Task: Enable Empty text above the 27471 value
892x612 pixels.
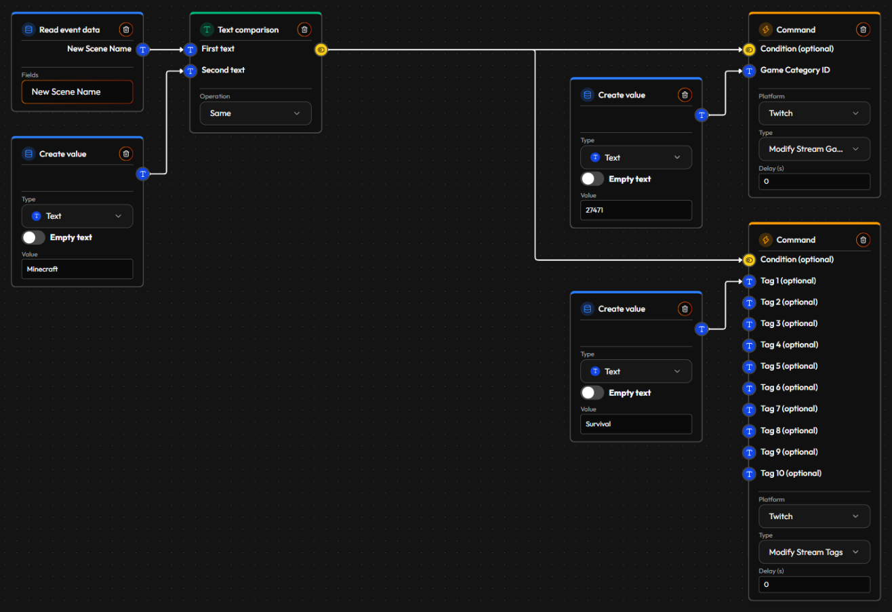Action: 592,179
